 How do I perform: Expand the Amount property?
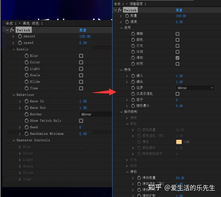coord(13,36)
